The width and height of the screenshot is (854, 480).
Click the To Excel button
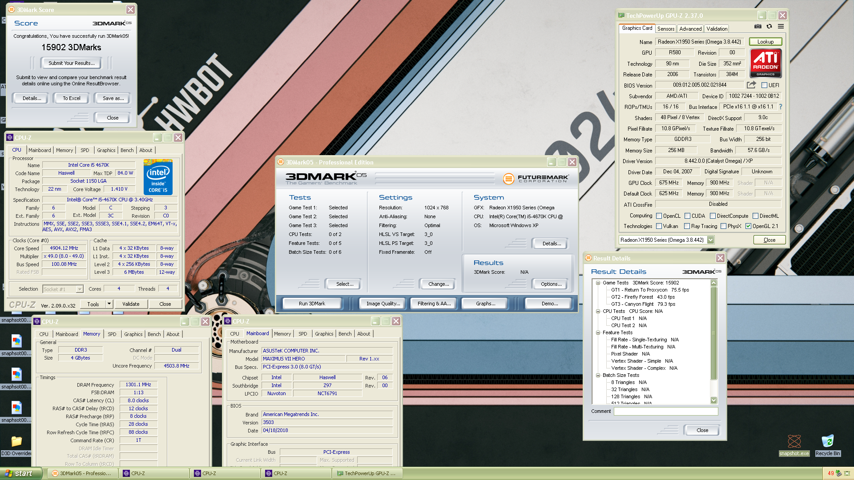(x=71, y=98)
